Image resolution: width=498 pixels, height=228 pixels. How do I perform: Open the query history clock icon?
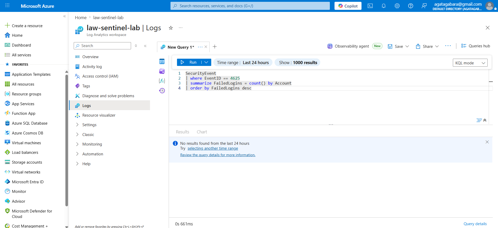click(x=162, y=90)
